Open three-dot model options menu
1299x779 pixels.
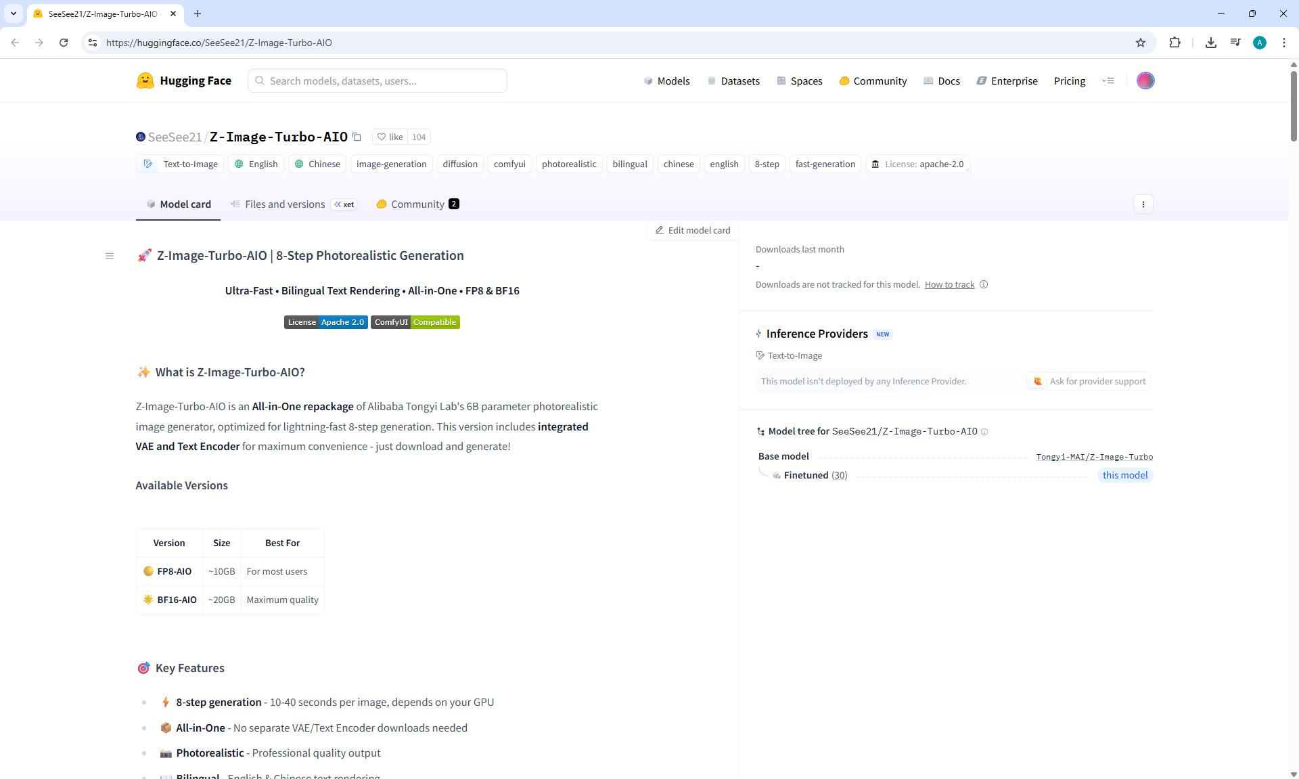pos(1143,204)
